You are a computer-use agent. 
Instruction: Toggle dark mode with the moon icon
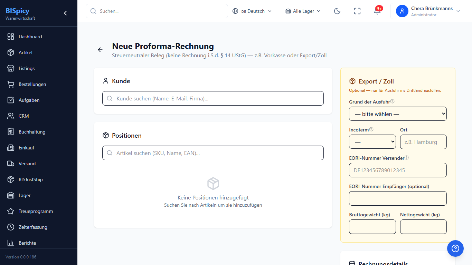click(x=337, y=11)
